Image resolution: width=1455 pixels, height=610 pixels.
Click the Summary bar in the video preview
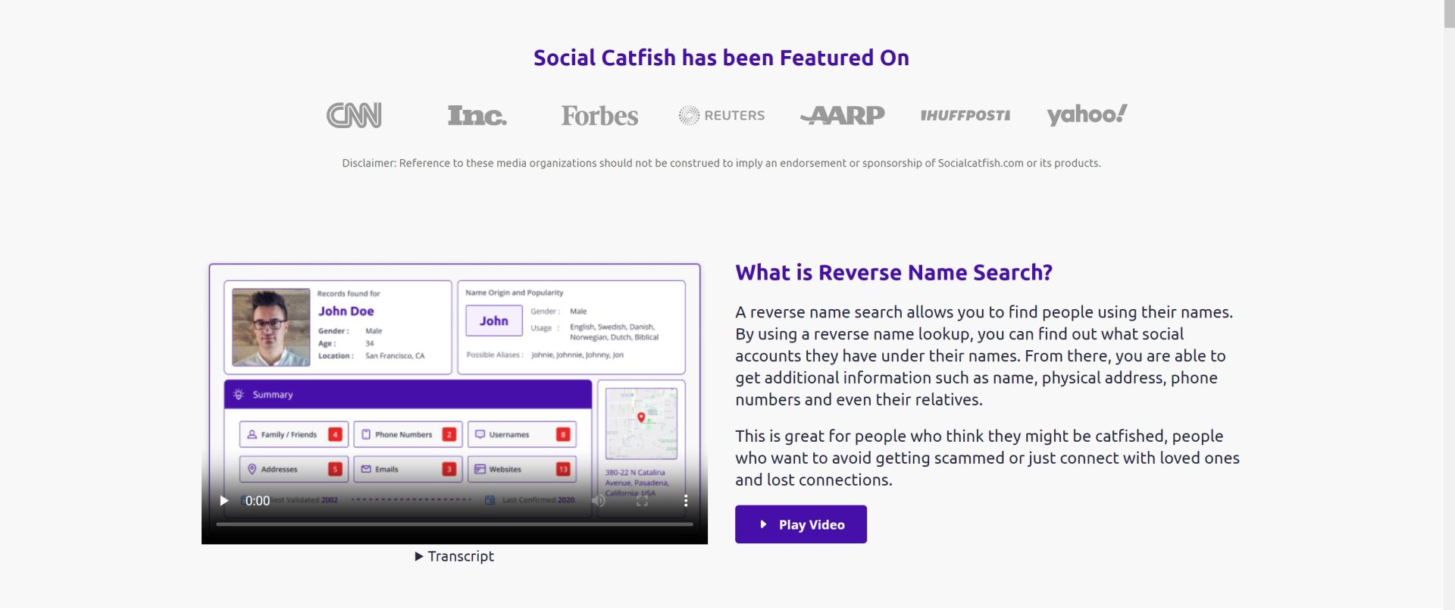pyautogui.click(x=408, y=395)
